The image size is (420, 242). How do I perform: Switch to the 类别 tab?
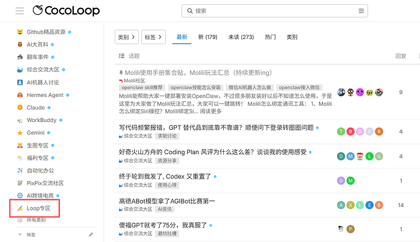pos(292,37)
